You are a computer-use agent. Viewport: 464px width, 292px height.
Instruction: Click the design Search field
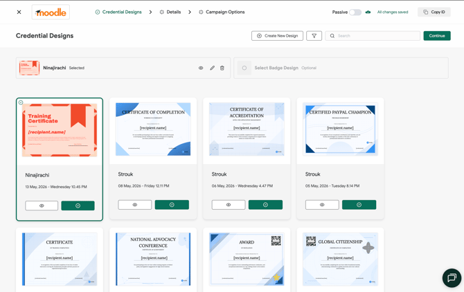pyautogui.click(x=373, y=36)
